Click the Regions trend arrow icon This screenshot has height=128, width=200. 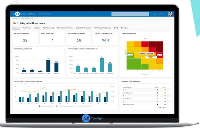tap(165, 96)
